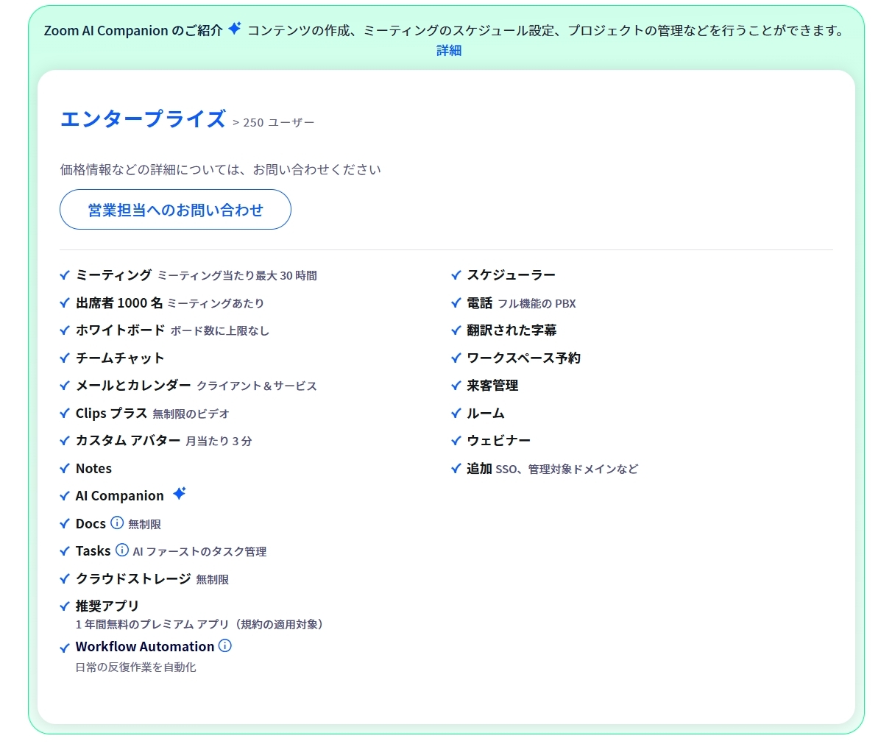Screen dimensions: 892x744
Task: Click the sparkle icon in the Zoom AI Companion banner
Action: pos(234,29)
